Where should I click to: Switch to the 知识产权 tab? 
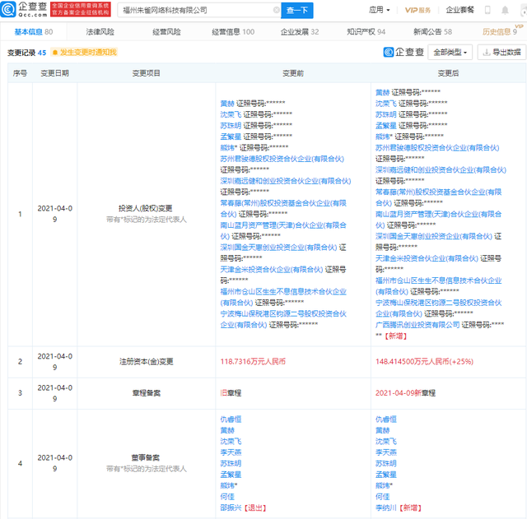tap(366, 32)
